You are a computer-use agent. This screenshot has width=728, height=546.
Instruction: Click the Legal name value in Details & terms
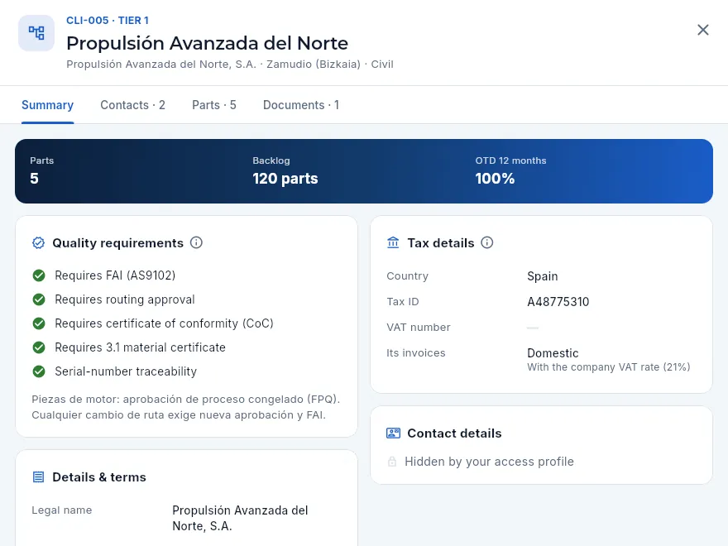pyautogui.click(x=240, y=518)
